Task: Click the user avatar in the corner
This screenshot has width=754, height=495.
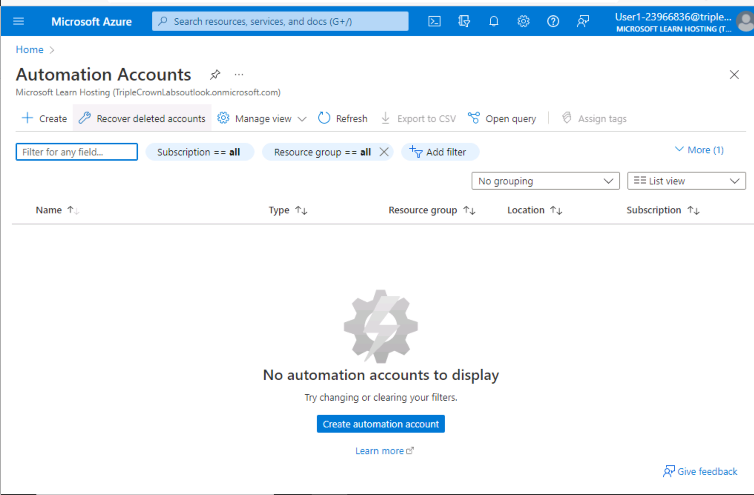Action: [x=745, y=21]
